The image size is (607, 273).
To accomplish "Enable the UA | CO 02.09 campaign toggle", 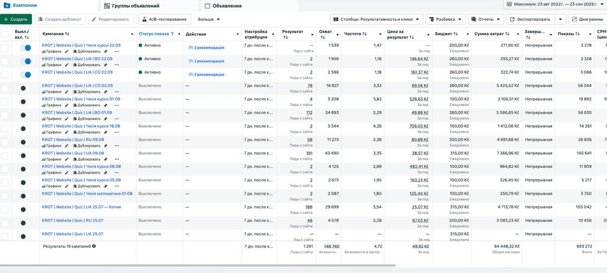I will 25,88.
